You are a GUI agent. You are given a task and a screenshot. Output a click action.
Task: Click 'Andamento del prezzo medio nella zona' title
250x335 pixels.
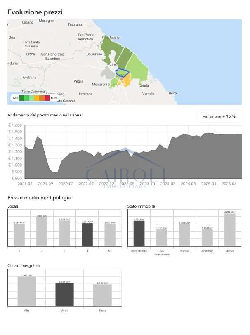[45, 115]
